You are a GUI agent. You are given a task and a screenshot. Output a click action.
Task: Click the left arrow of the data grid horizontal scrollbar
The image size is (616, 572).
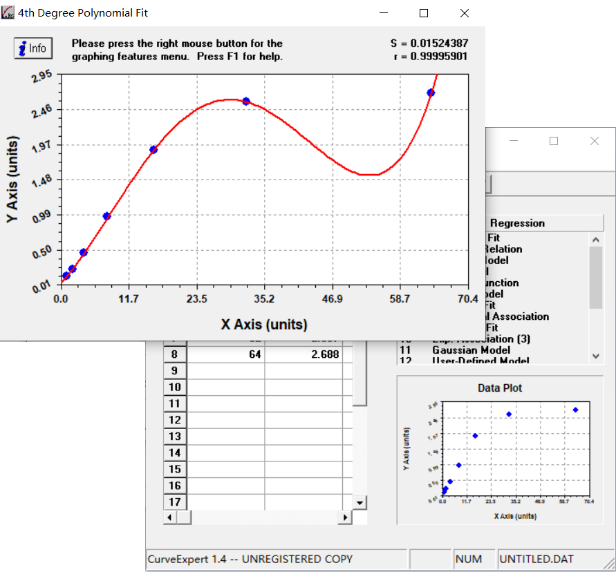(169, 517)
